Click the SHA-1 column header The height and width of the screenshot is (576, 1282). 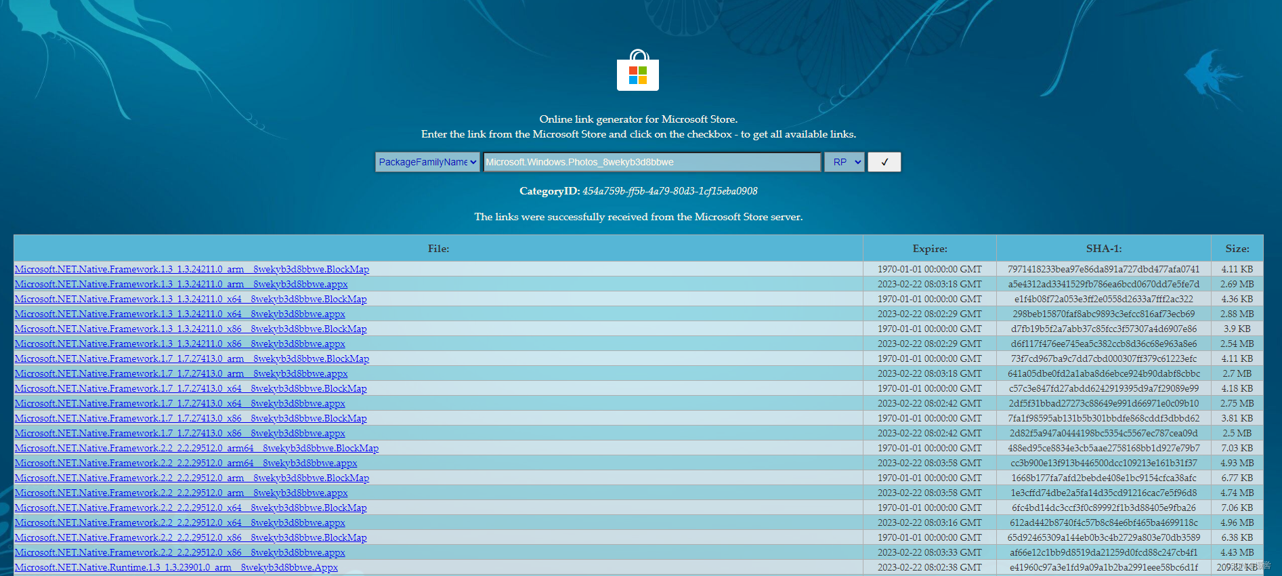(1104, 249)
